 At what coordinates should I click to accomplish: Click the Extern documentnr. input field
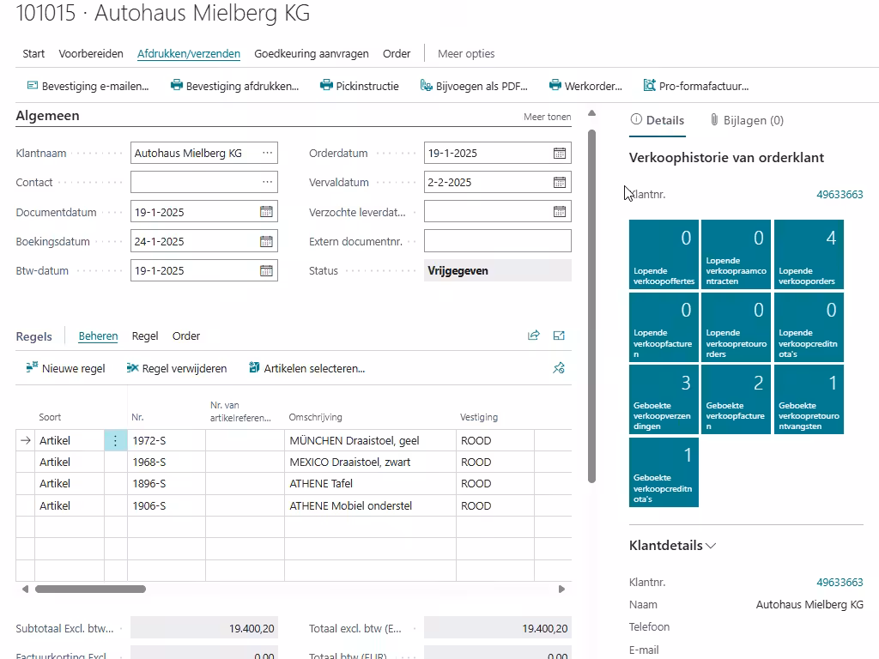pos(497,241)
